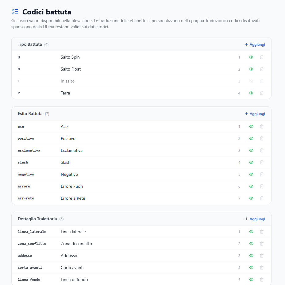Delete the Errore a Rete row
Screen dimensions: 285x285
click(x=262, y=198)
